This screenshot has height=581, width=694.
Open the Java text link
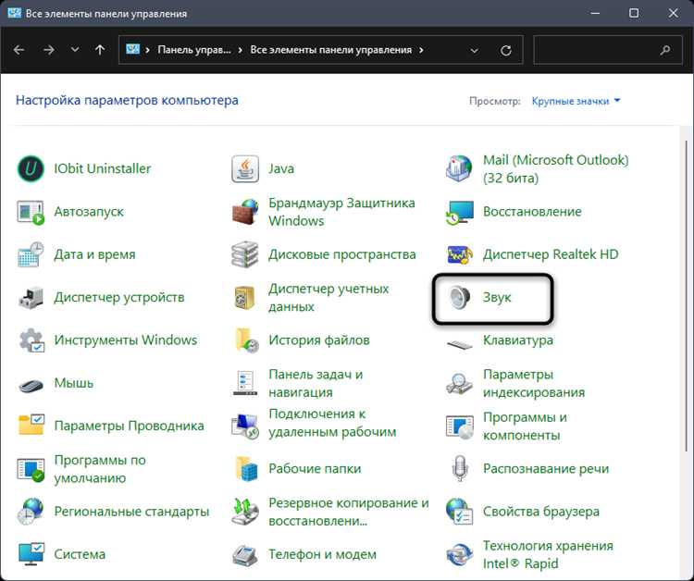tap(281, 168)
